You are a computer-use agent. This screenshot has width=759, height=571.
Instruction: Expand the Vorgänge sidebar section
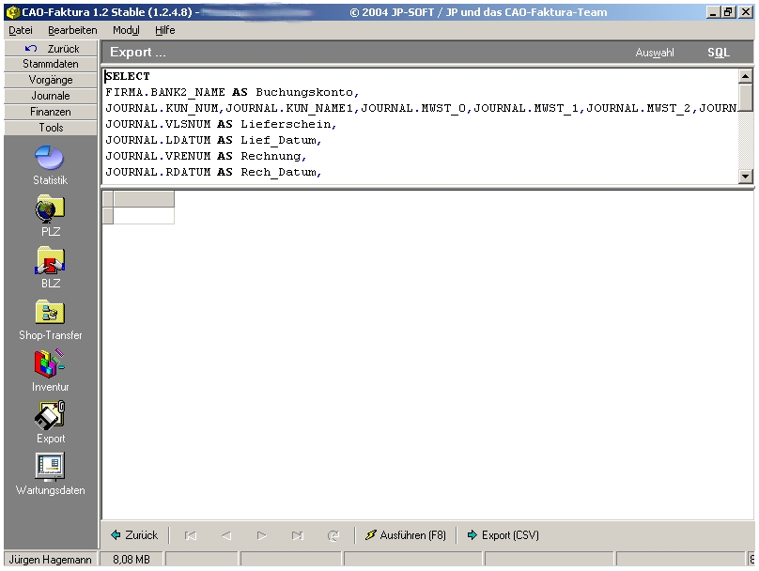click(x=51, y=80)
